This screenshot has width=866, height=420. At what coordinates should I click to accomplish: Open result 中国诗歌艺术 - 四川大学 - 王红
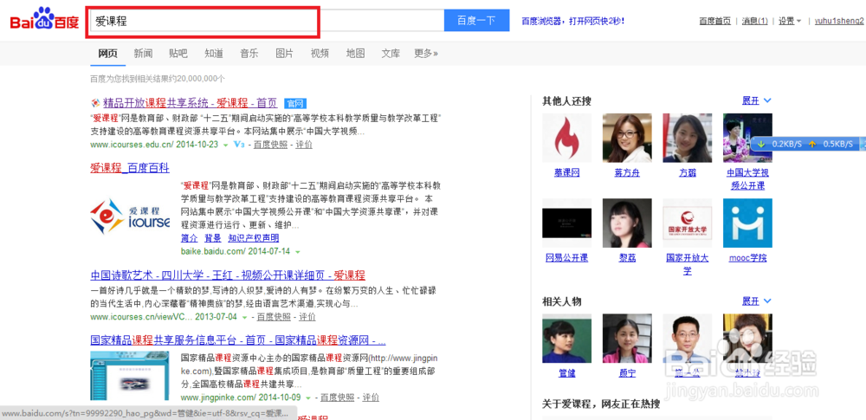[228, 275]
